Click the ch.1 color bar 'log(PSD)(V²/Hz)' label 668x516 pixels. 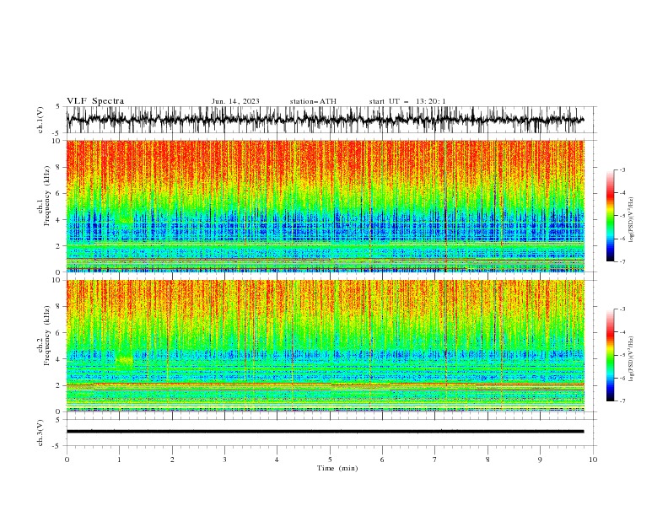point(632,220)
